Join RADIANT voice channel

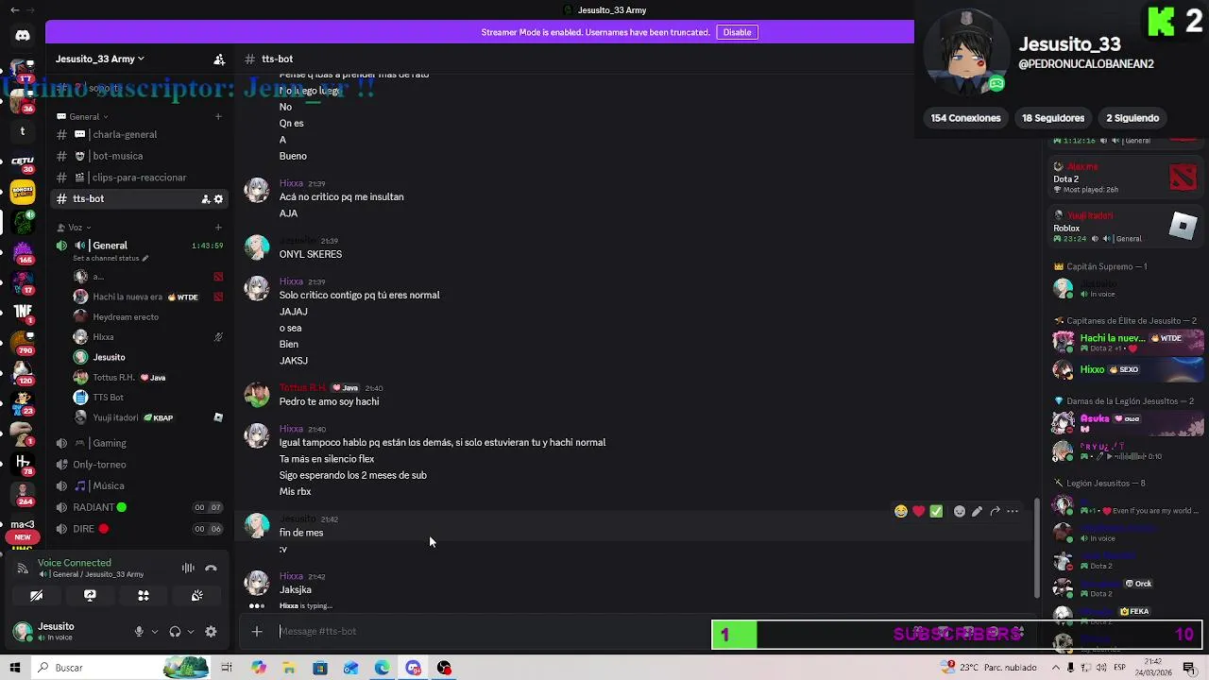138,507
